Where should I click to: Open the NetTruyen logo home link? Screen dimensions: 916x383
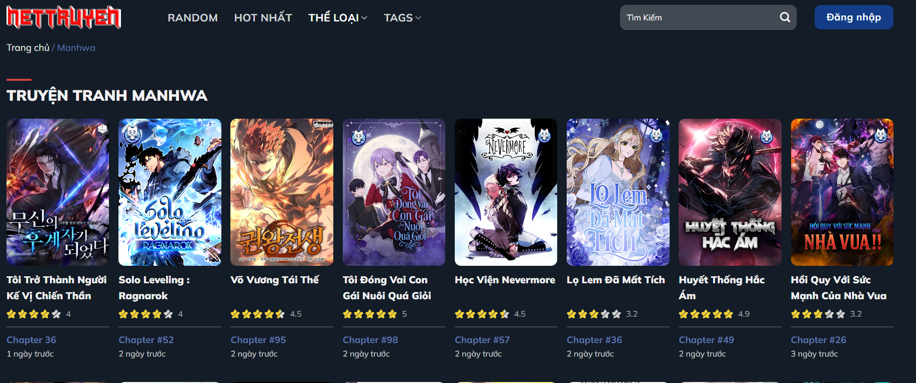[x=63, y=17]
